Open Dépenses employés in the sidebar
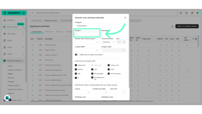The image size is (202, 114). tap(14, 70)
